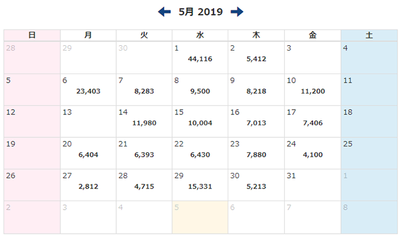This screenshot has width=406, height=247.
Task: Click the May 7 cell with 8,283
Action: pyautogui.click(x=144, y=90)
